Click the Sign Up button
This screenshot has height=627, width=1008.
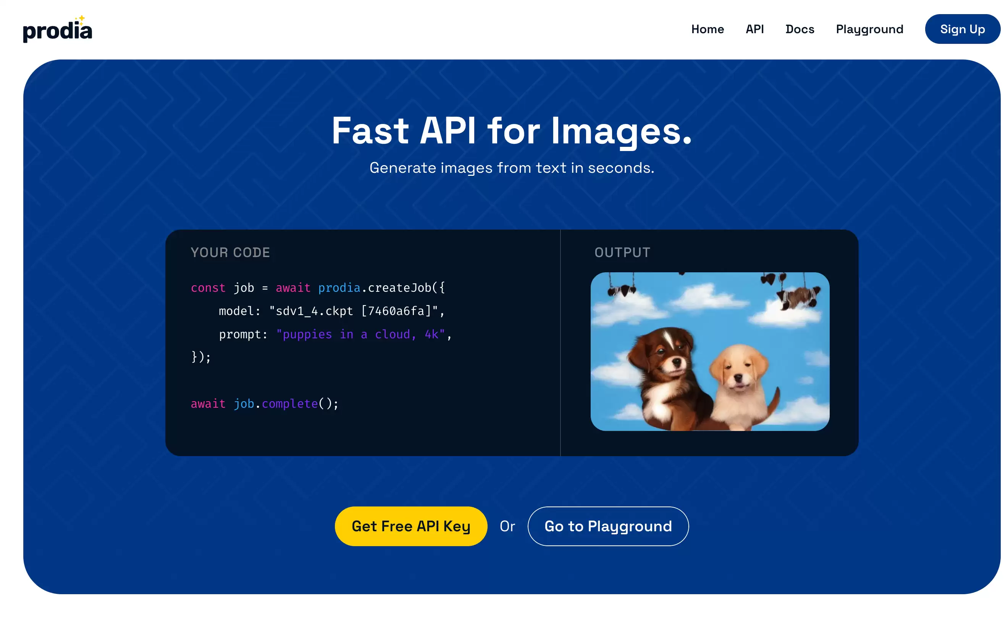pyautogui.click(x=961, y=29)
